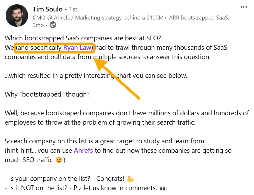Click the flexed biceps emoji

tap(130, 179)
